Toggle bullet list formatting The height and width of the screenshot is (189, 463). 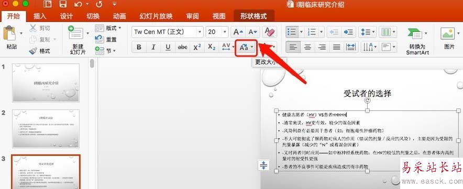[x=292, y=32]
